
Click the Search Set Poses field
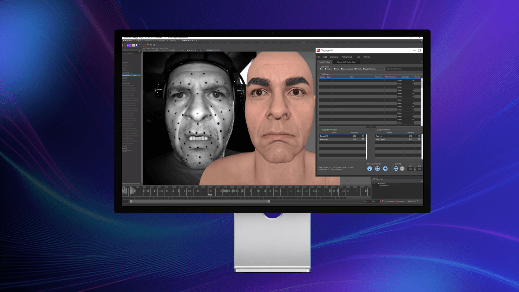(403, 69)
